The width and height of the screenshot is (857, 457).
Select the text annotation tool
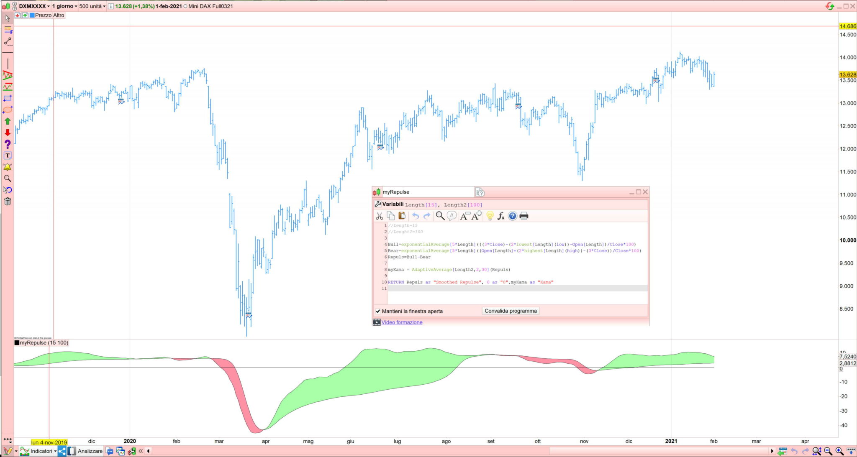[x=8, y=156]
